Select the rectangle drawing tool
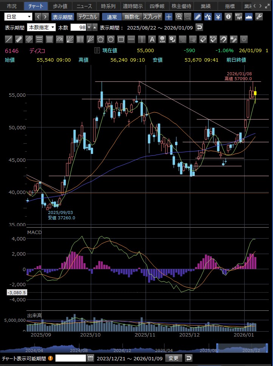This screenshot has width=273, height=366. (121, 39)
